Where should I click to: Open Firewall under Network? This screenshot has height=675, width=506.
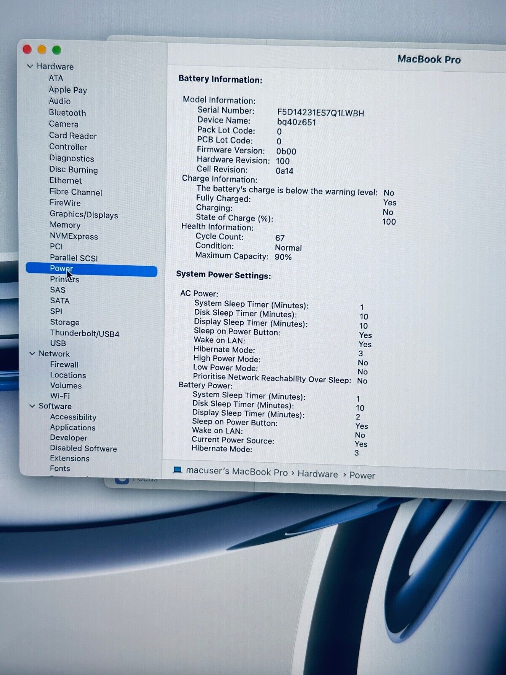point(64,364)
